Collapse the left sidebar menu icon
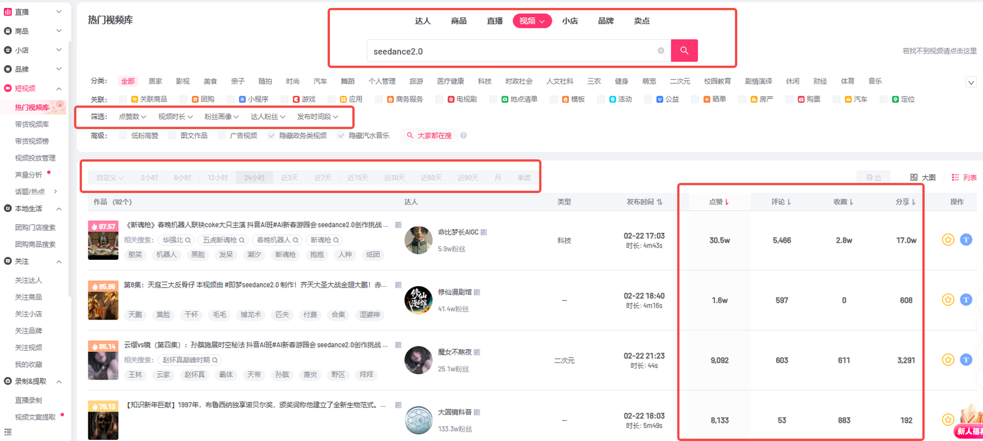The image size is (983, 441). point(7,432)
